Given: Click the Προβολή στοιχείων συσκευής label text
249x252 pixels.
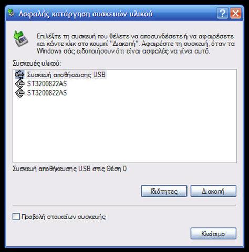Looking at the screenshot, I should (x=64, y=217).
